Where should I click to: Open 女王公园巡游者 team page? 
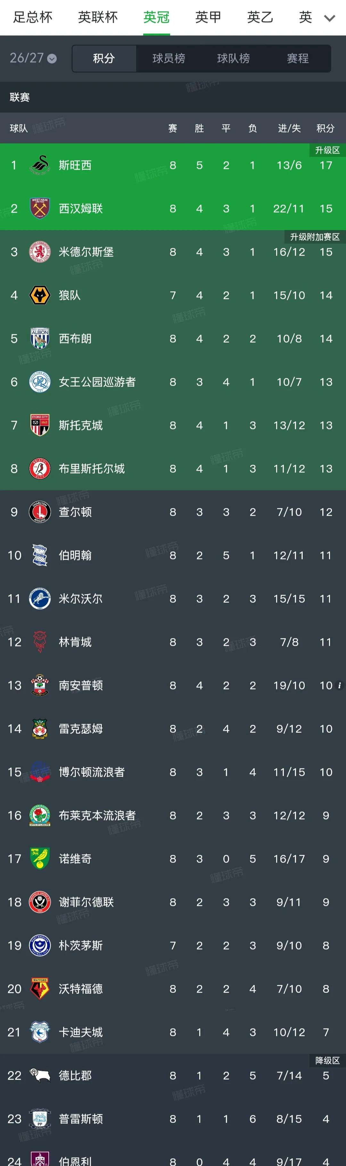(173, 382)
